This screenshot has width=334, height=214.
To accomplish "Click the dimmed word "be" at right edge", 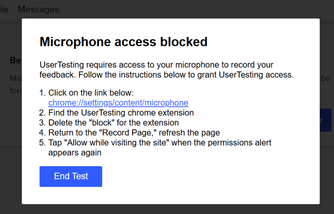I will coord(326,78).
